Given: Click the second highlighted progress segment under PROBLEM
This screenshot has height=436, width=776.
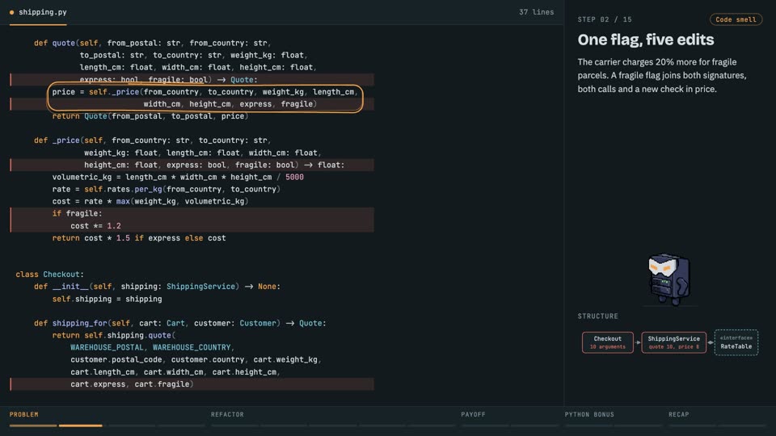Looking at the screenshot, I should 80,426.
